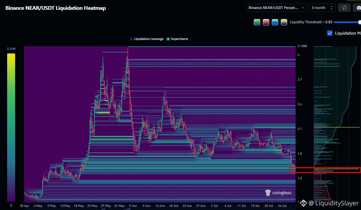
Task: Click the liquidation leverage color scale bar
Action: [x=11, y=127]
